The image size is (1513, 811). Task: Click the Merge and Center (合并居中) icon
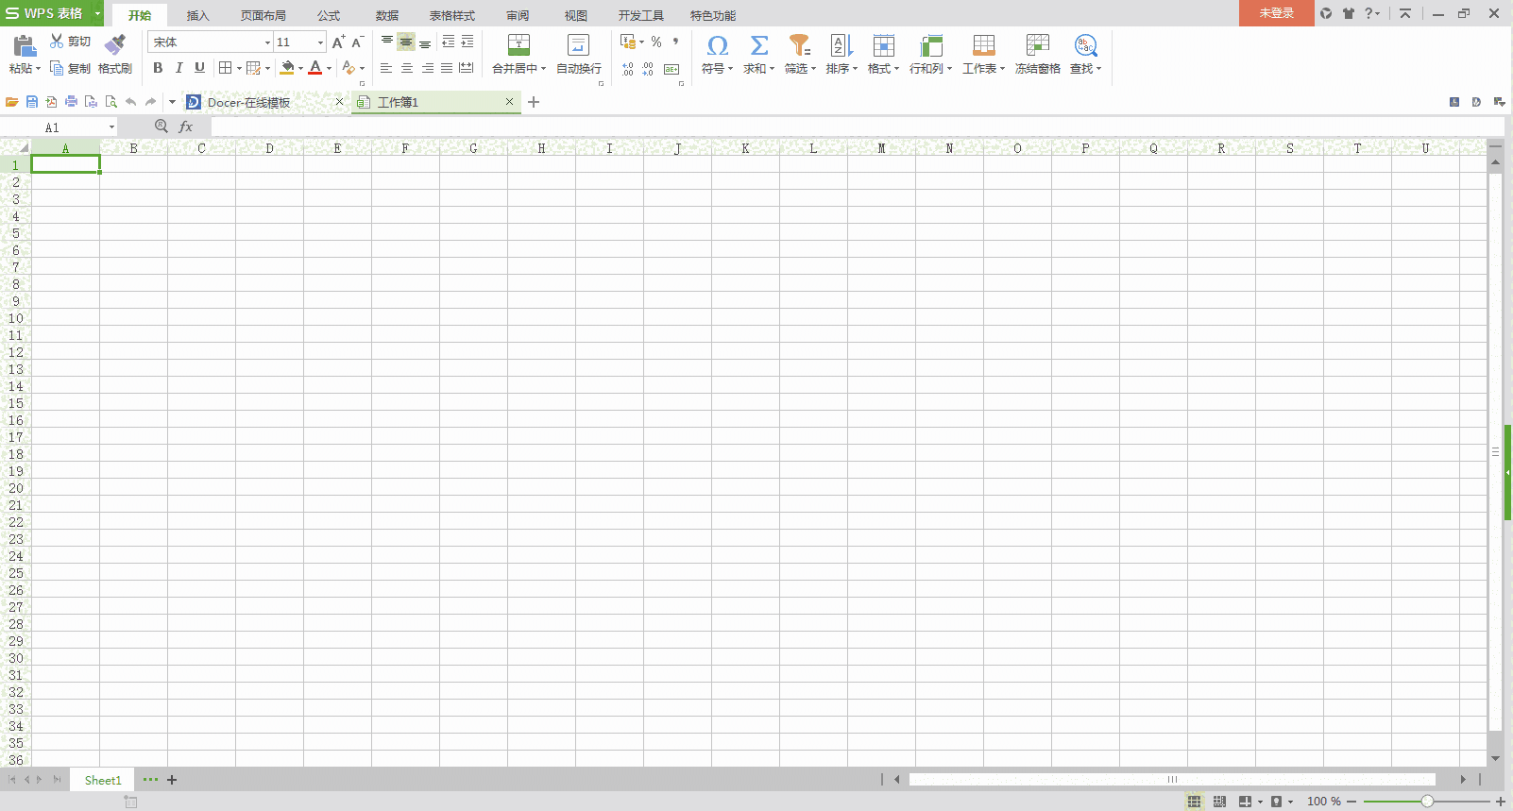tap(518, 45)
